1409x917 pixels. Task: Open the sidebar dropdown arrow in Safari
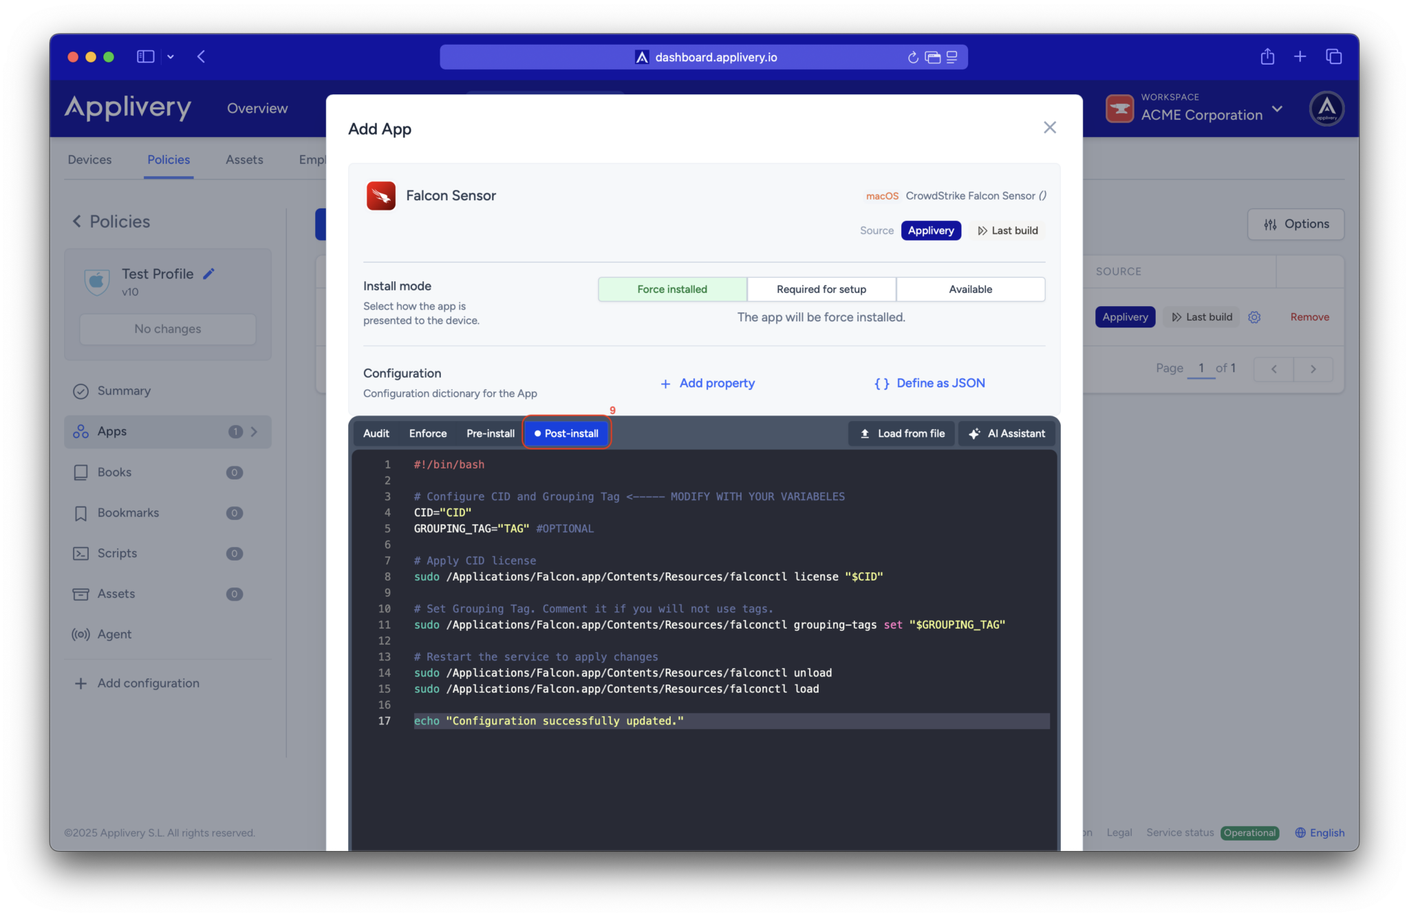pyautogui.click(x=171, y=57)
